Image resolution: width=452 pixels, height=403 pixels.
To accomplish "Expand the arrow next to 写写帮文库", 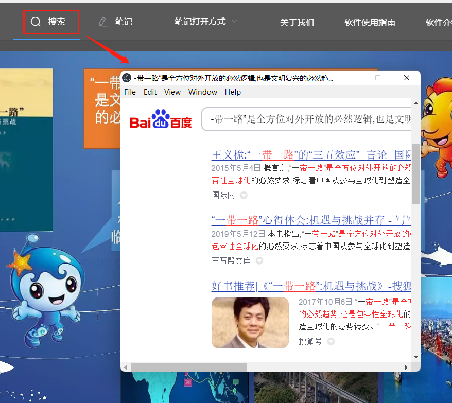I will 259,261.
